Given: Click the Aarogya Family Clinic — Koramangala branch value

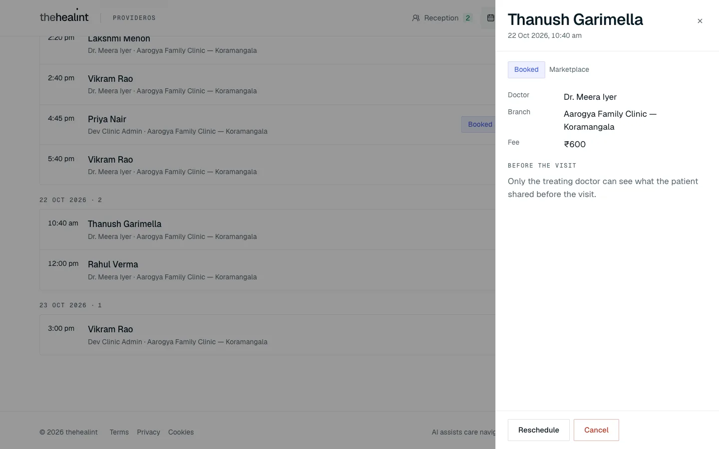Looking at the screenshot, I should coord(610,120).
